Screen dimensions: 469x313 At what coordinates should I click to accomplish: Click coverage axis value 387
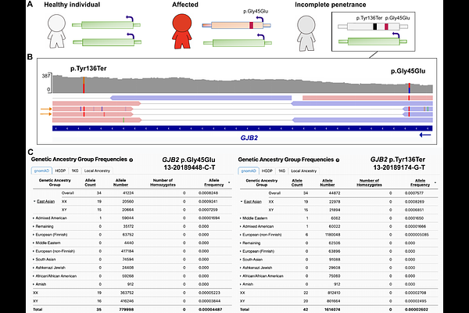46,76
